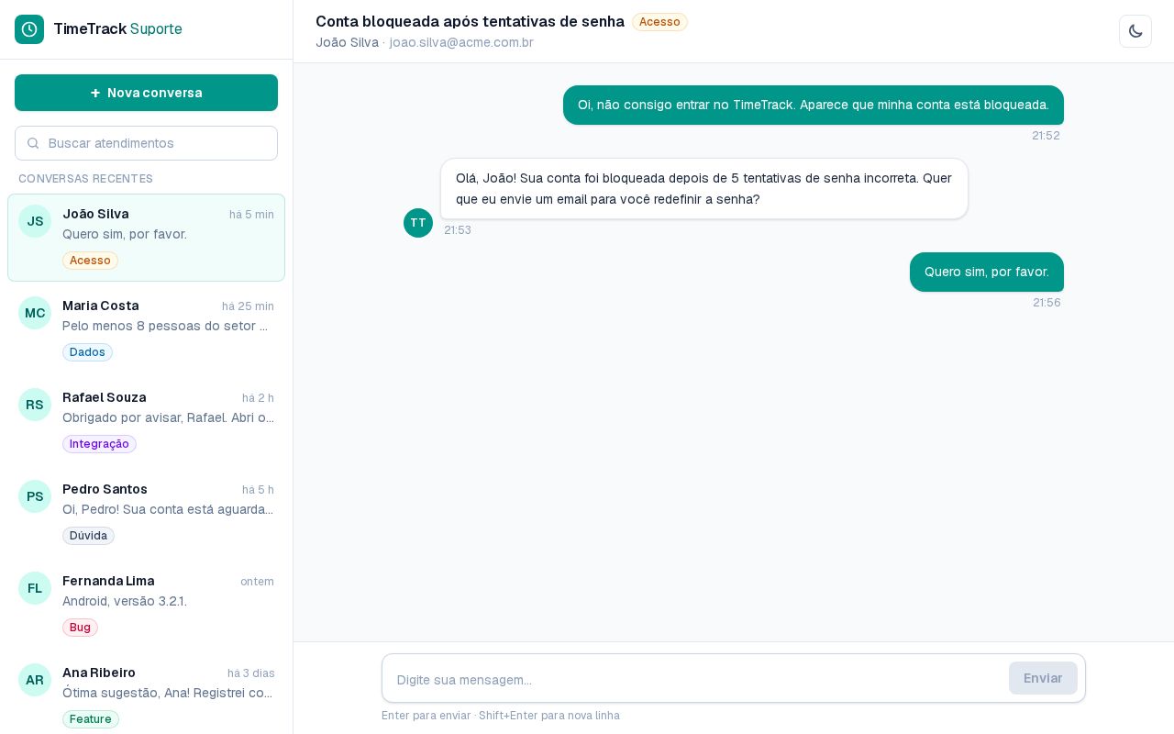
Task: Open the Rafael Souza conversation
Action: (146, 421)
